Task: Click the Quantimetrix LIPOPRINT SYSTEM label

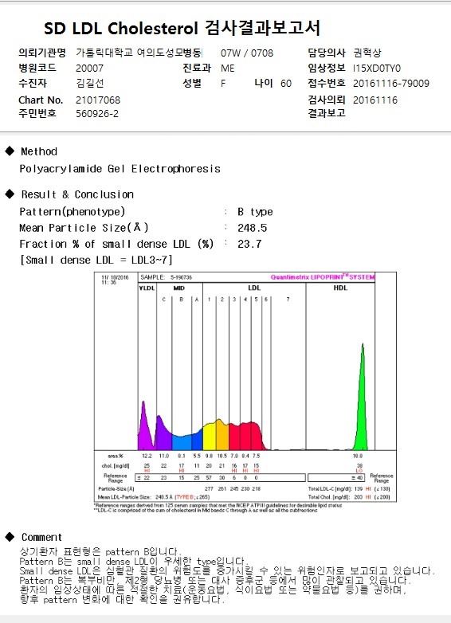Action: [322, 277]
